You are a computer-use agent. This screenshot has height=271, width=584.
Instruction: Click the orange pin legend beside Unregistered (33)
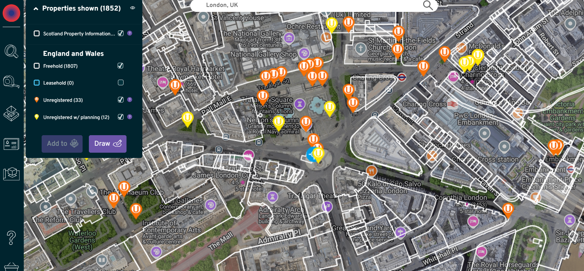(37, 100)
